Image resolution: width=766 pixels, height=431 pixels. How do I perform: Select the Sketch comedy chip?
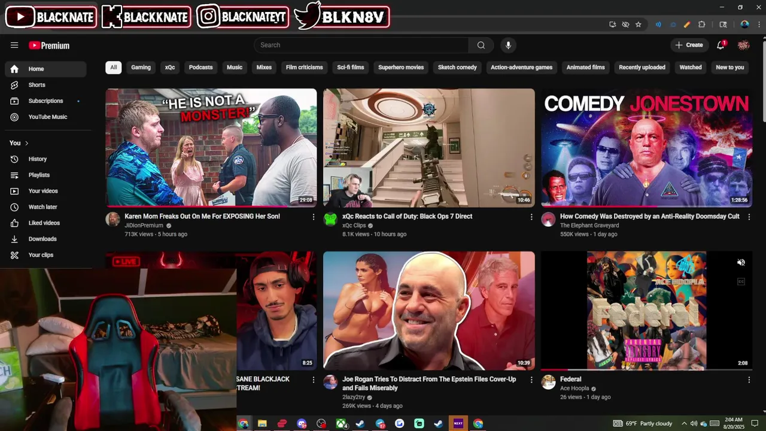[457, 67]
